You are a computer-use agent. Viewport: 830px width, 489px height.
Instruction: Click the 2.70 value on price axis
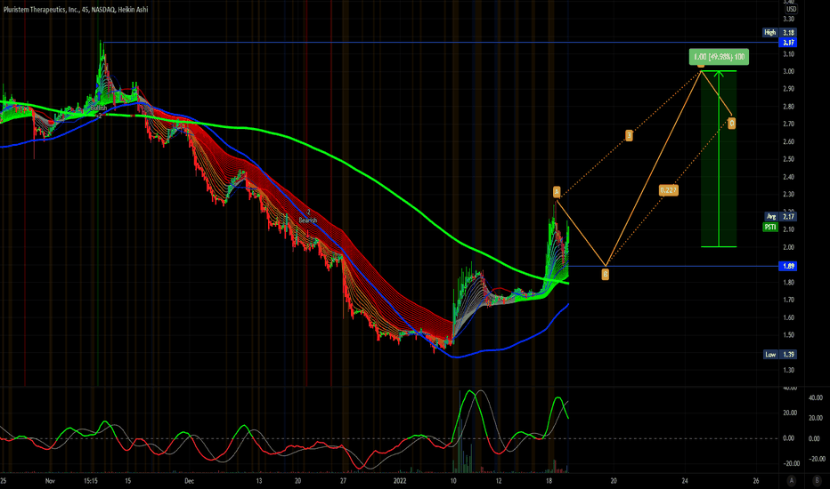(788, 124)
